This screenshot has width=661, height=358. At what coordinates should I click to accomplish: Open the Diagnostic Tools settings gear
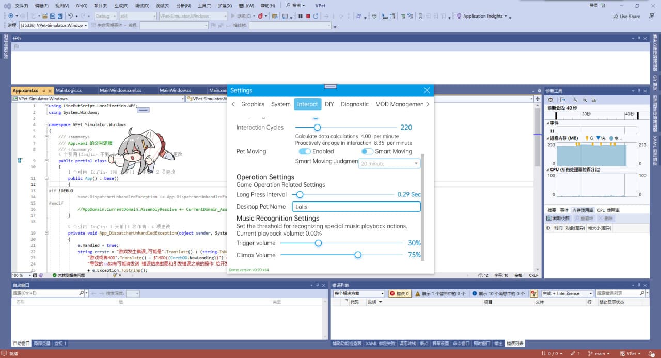pyautogui.click(x=550, y=100)
